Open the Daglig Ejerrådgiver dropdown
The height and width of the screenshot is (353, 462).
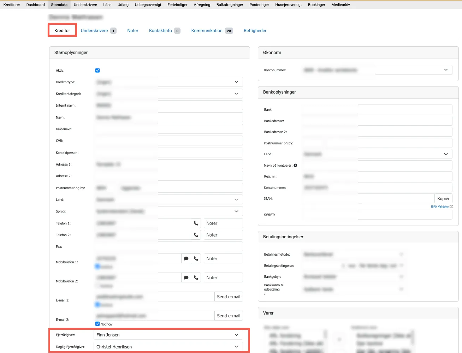pyautogui.click(x=168, y=347)
